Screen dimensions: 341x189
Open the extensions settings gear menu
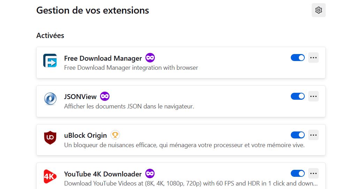pos(319,10)
